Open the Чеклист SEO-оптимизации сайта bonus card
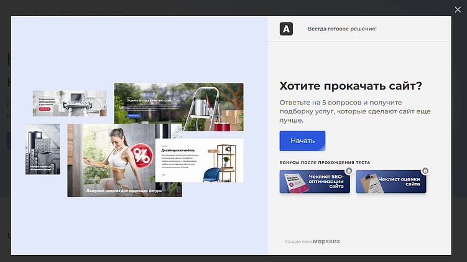The width and height of the screenshot is (467, 262). [315, 182]
